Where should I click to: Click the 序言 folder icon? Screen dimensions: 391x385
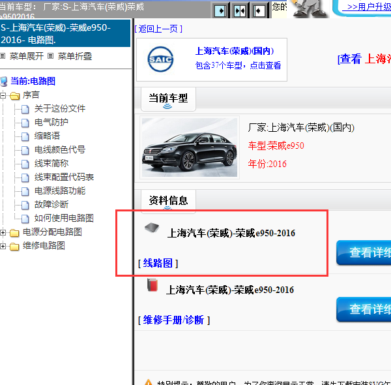(x=15, y=96)
